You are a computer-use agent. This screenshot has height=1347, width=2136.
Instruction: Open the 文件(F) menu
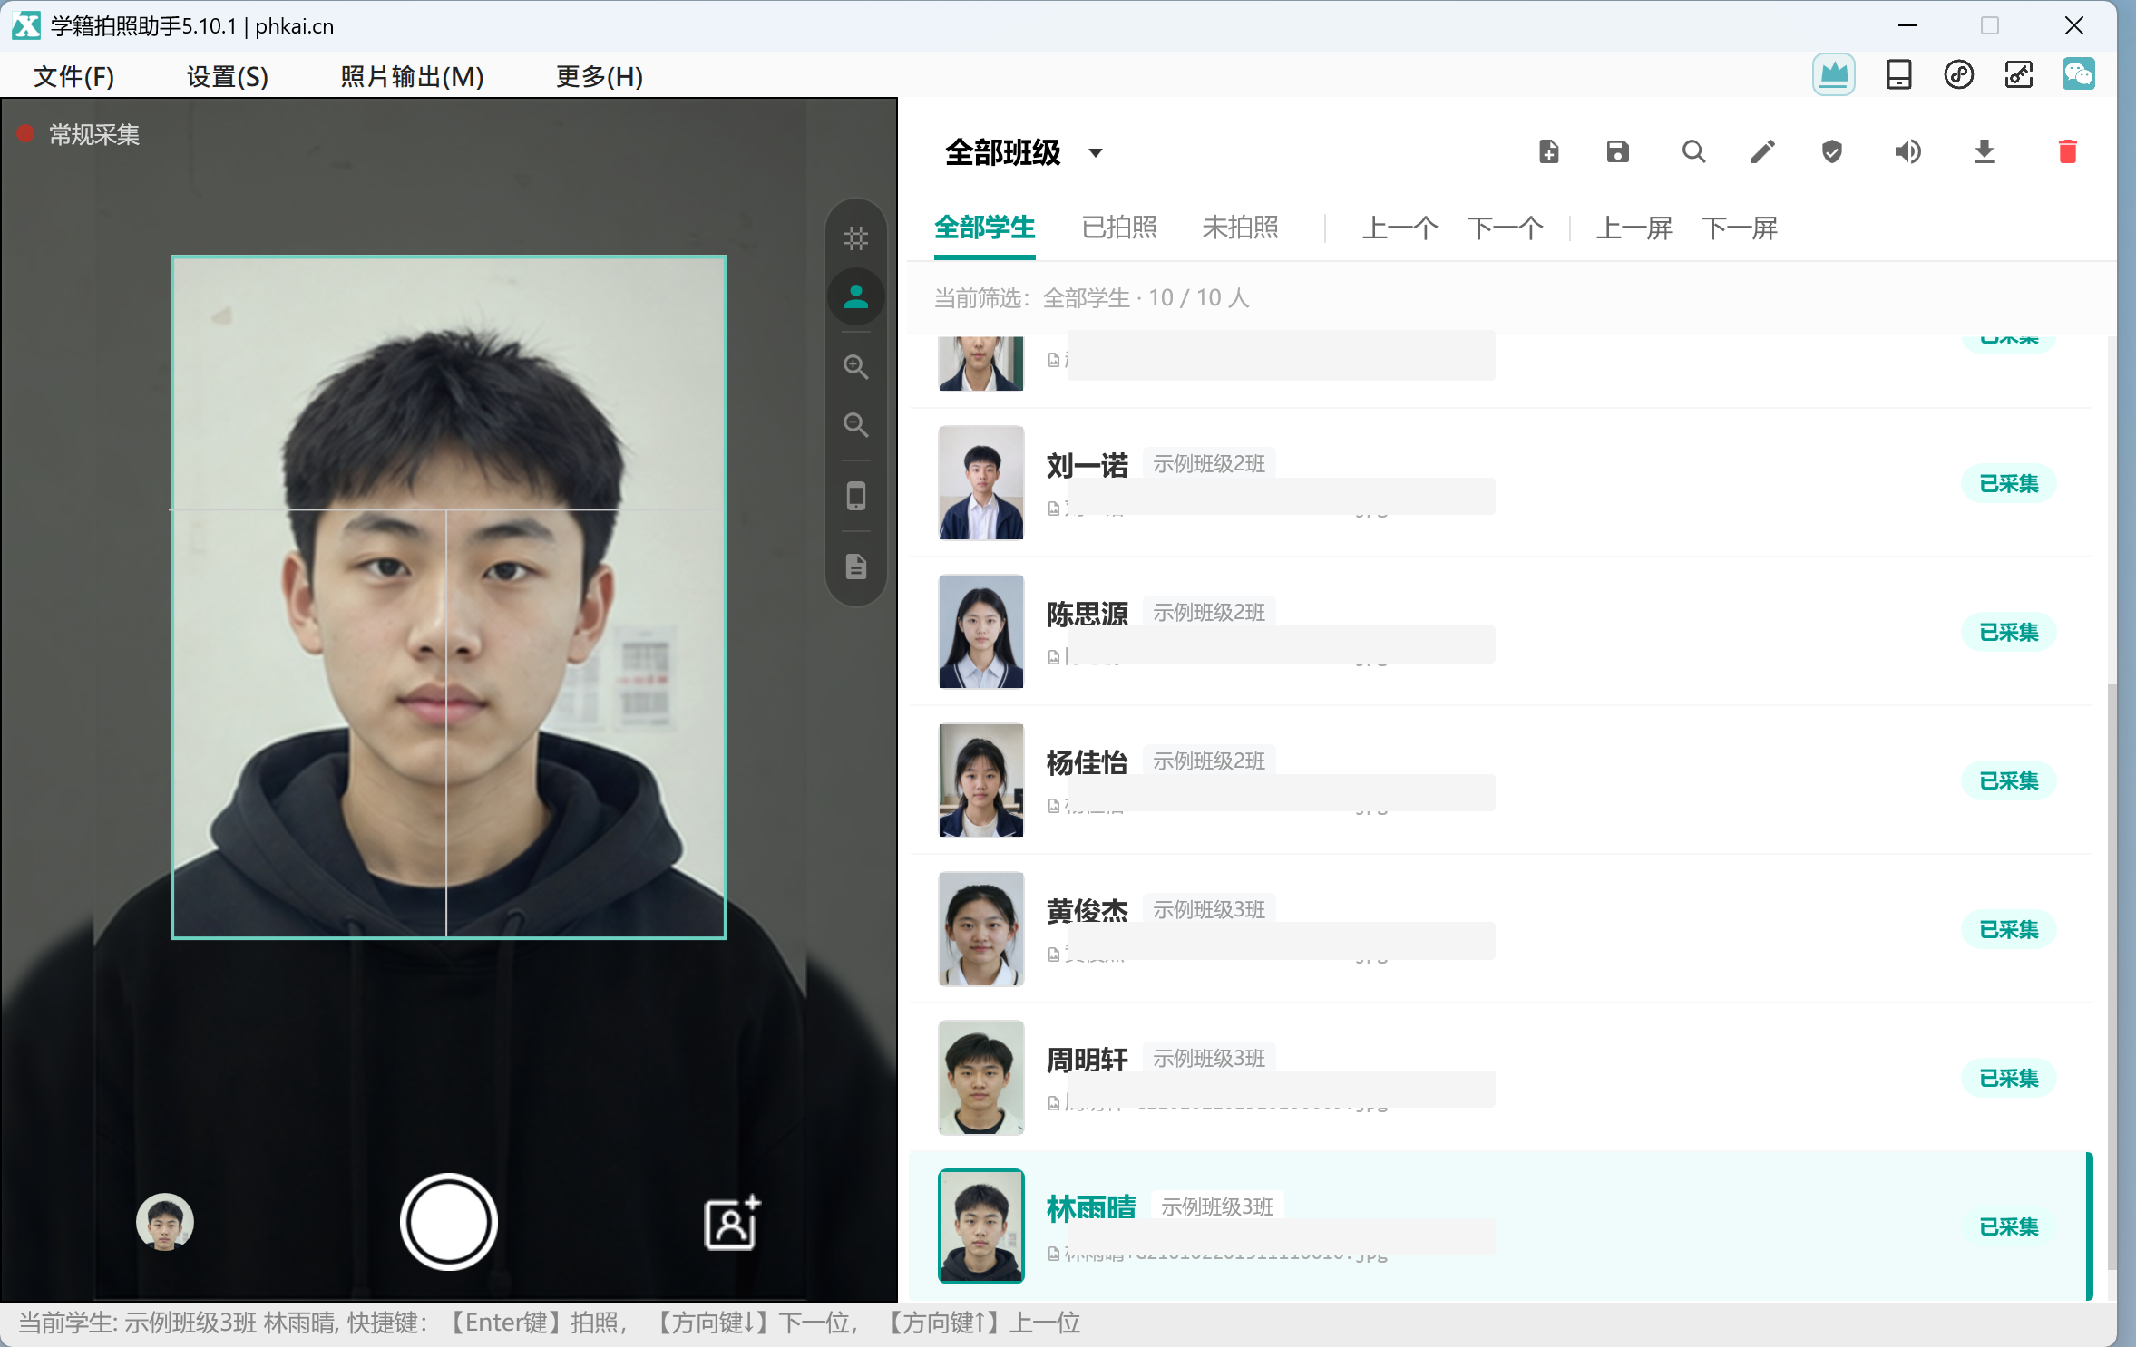click(x=73, y=76)
